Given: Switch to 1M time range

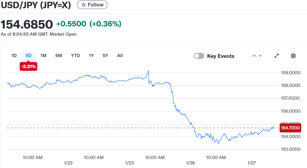Looking at the screenshot, I should click(43, 56).
